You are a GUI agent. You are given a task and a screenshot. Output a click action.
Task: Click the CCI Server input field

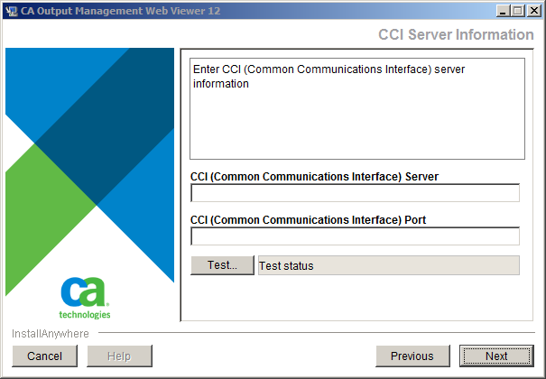click(x=355, y=193)
